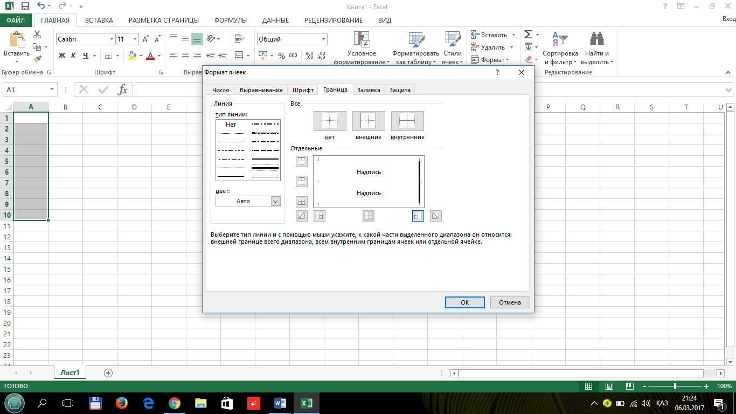Add diagonal-up border line button

302,216
